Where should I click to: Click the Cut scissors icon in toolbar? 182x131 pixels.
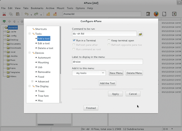[4, 14]
